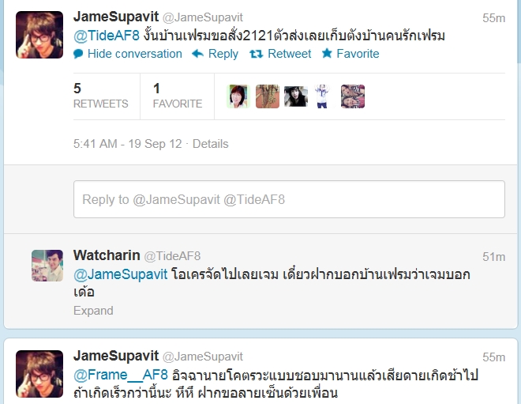Click the 51m timestamp on Watcharin's tweet
The image size is (521, 404).
(493, 257)
